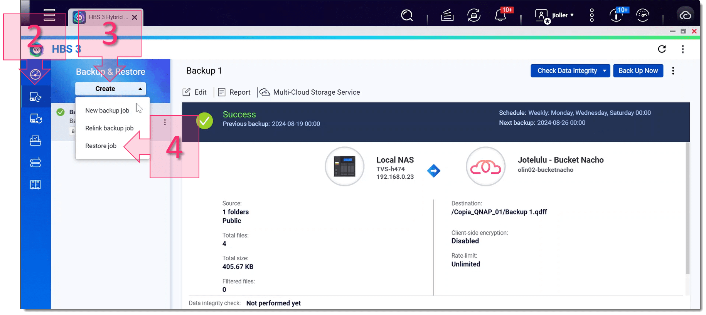706x315 pixels.
Task: Toggle the Create dropdown button
Action: [x=110, y=89]
